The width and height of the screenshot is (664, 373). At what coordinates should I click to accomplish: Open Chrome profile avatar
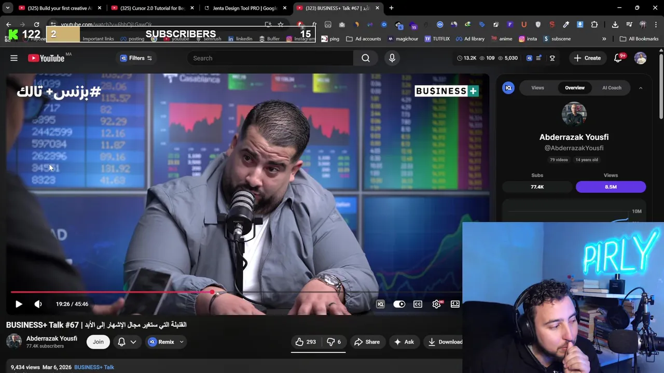point(643,24)
